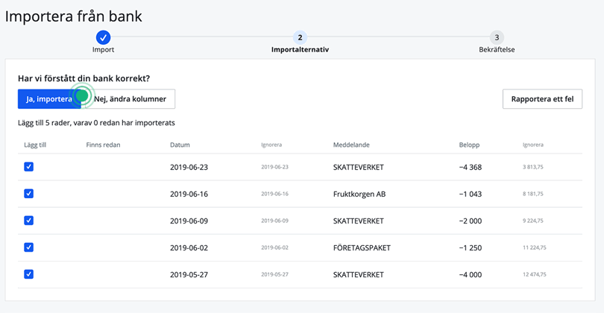Select the Meddelande column header
This screenshot has height=313, width=604.
point(351,145)
